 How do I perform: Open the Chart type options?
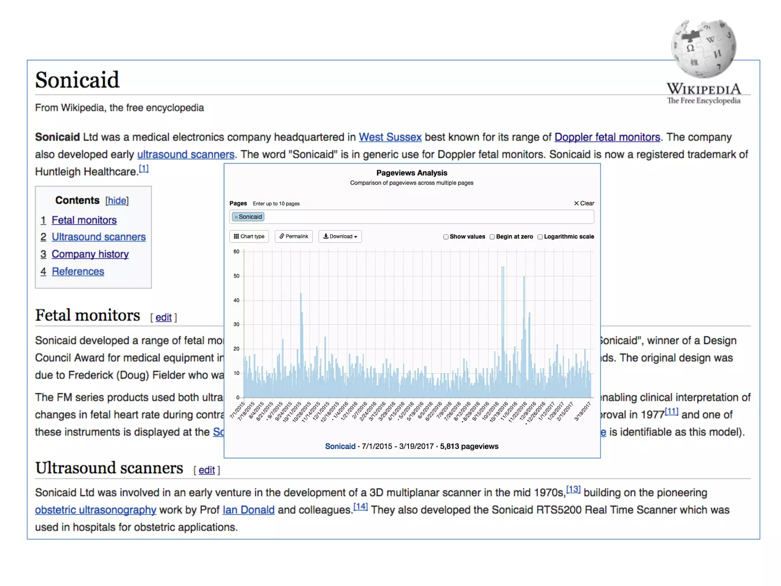click(x=249, y=237)
